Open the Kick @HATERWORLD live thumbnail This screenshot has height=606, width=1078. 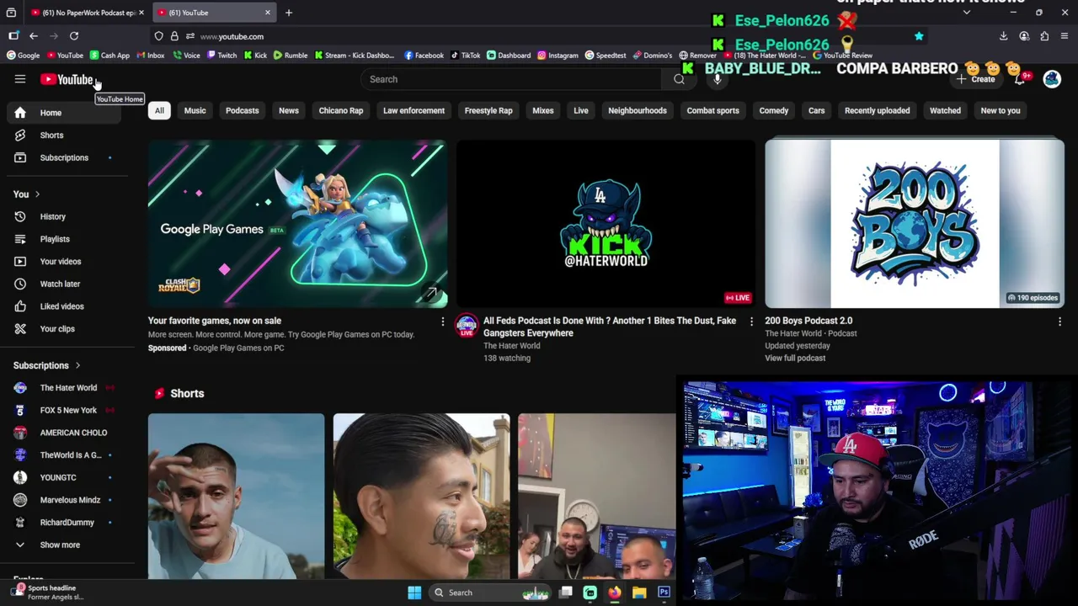(606, 224)
